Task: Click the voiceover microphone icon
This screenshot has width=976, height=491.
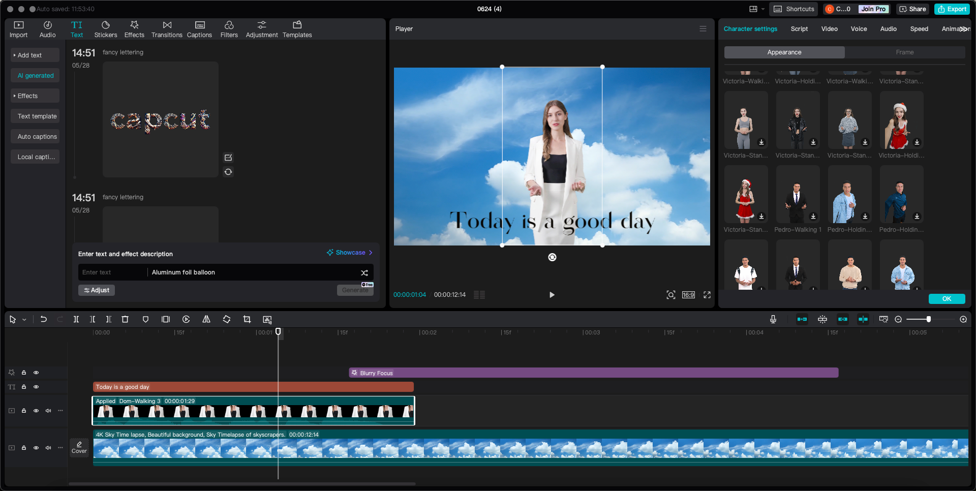Action: coord(773,319)
